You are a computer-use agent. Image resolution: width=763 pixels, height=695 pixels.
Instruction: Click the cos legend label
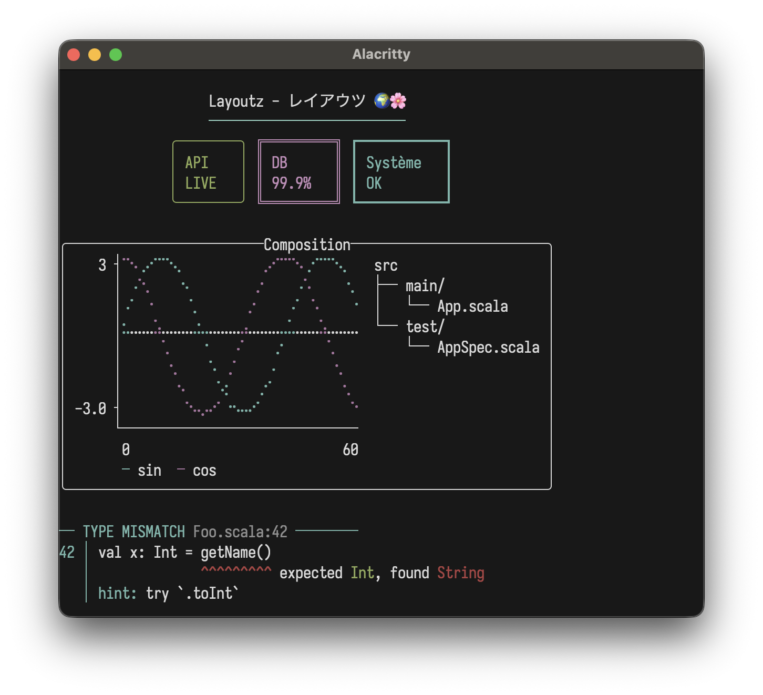click(x=204, y=471)
